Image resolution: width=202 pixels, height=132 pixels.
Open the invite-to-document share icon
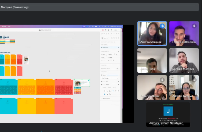pos(106,30)
